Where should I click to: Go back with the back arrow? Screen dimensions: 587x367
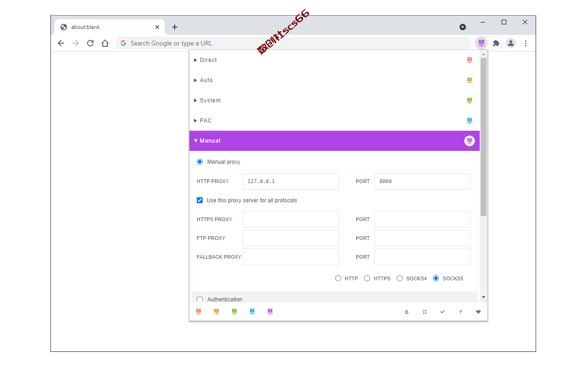tap(61, 43)
